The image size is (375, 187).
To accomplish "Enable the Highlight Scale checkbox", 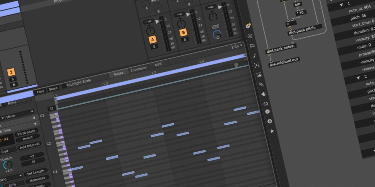I will tap(64, 86).
